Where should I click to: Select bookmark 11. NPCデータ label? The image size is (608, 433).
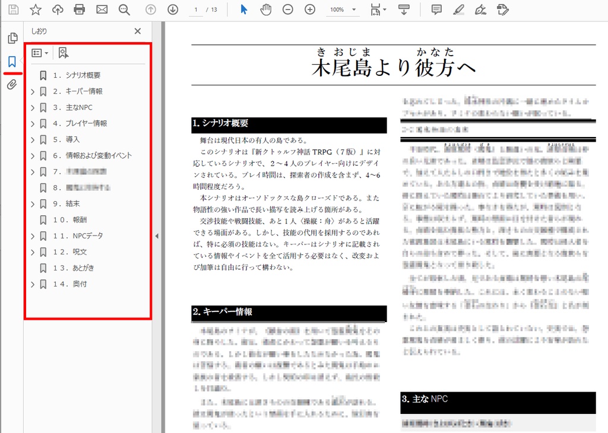(x=78, y=236)
